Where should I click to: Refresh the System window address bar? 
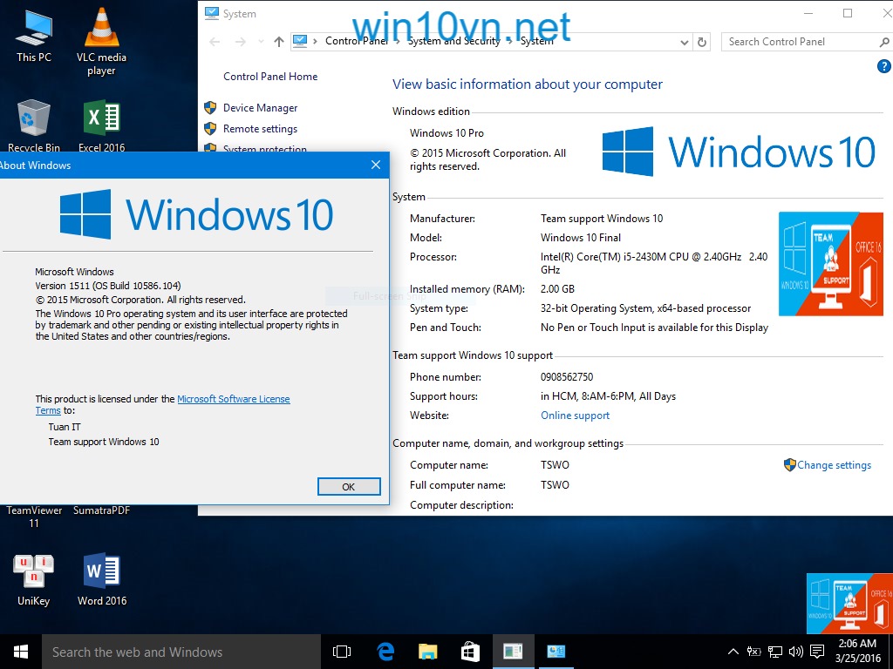702,42
